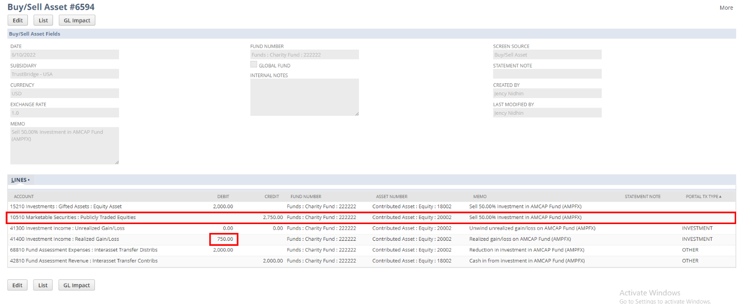The width and height of the screenshot is (744, 304).
Task: Select the 10510 Marketable Securities line
Action: point(73,218)
